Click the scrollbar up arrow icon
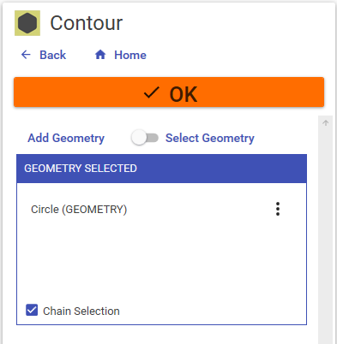The image size is (337, 344). pos(325,123)
